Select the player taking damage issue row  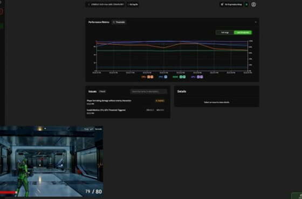[128, 102]
